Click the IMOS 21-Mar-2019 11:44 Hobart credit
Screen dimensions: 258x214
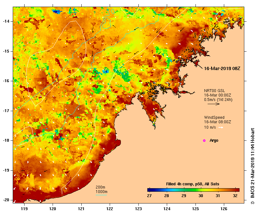pos(253,166)
